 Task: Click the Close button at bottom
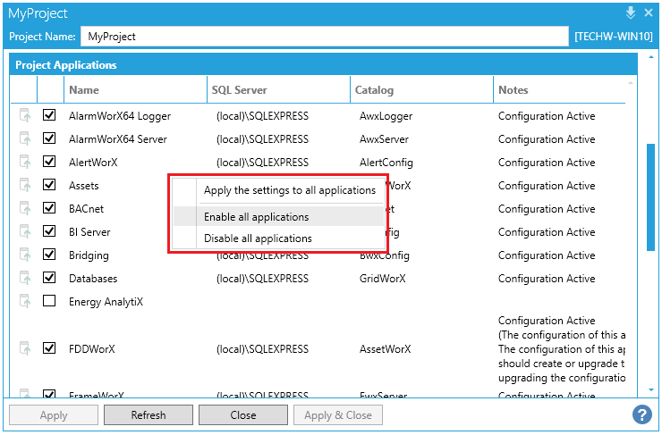[x=242, y=415]
